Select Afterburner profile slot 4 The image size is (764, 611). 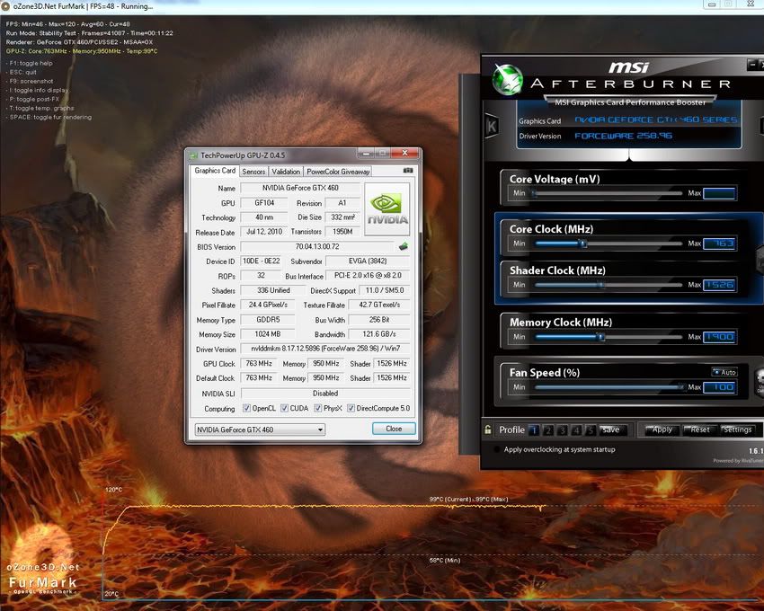[576, 429]
